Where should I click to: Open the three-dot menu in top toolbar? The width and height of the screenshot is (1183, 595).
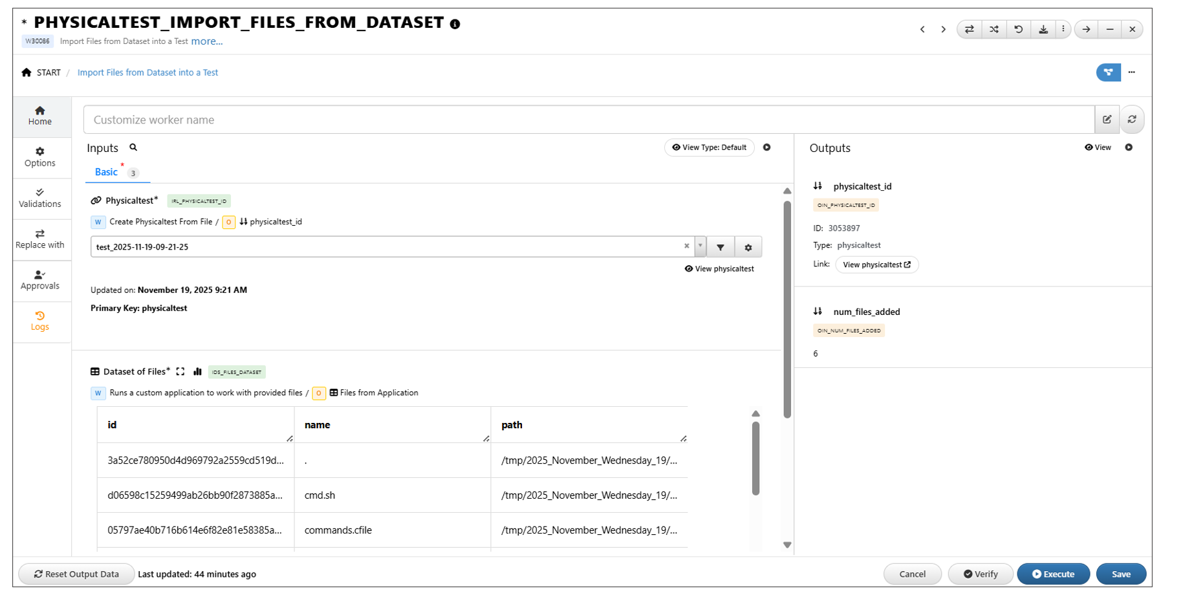coord(1063,29)
